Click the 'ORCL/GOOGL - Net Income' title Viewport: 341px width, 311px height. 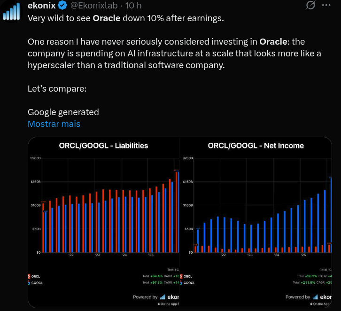(x=256, y=146)
